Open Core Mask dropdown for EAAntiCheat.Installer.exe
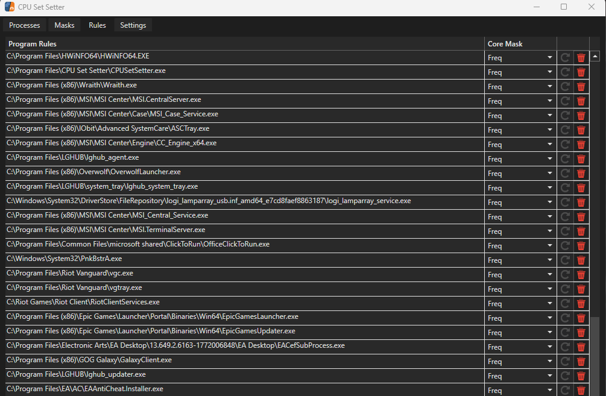 [x=520, y=390]
